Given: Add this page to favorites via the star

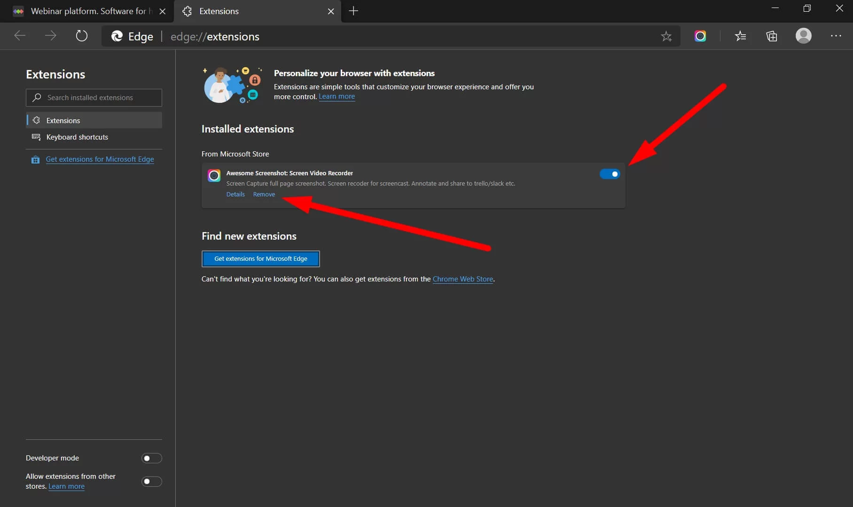Looking at the screenshot, I should click(x=666, y=36).
